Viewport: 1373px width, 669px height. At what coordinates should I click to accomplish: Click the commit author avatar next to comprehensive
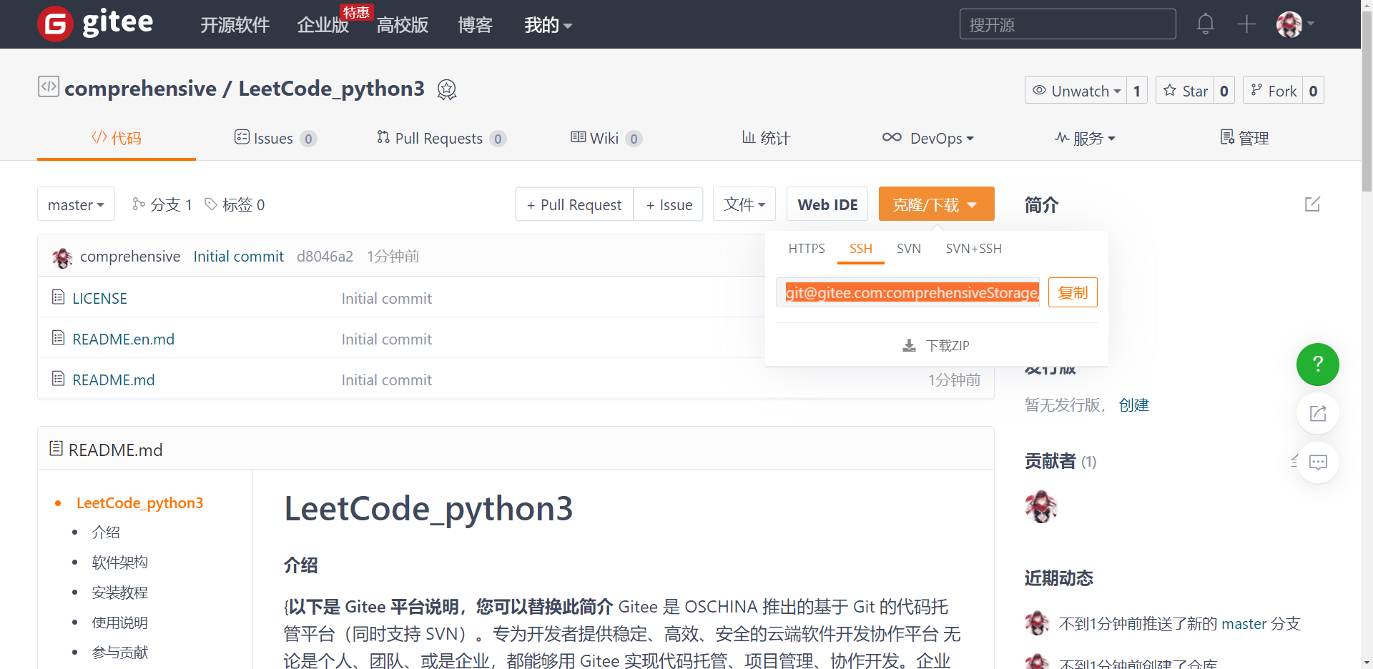pyautogui.click(x=62, y=257)
